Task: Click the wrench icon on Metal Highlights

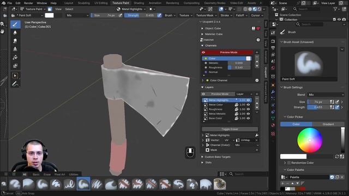Action: pyautogui.click(x=257, y=135)
